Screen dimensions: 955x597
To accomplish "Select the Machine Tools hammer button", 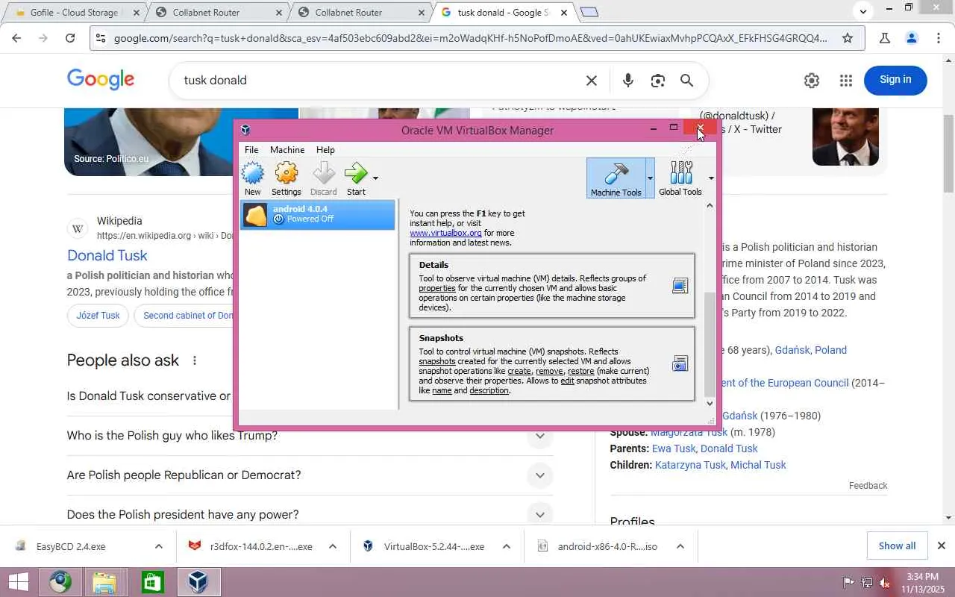I will (x=616, y=178).
